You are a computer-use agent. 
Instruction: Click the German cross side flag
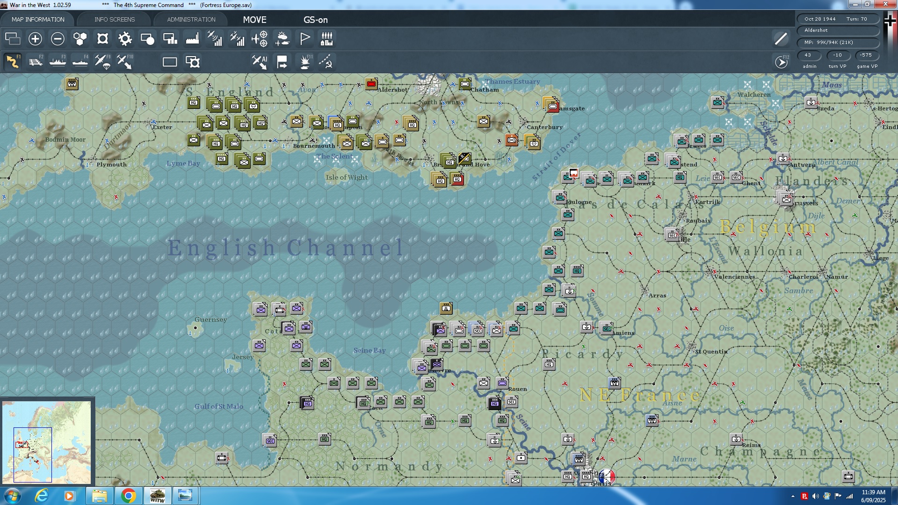pos(890,20)
